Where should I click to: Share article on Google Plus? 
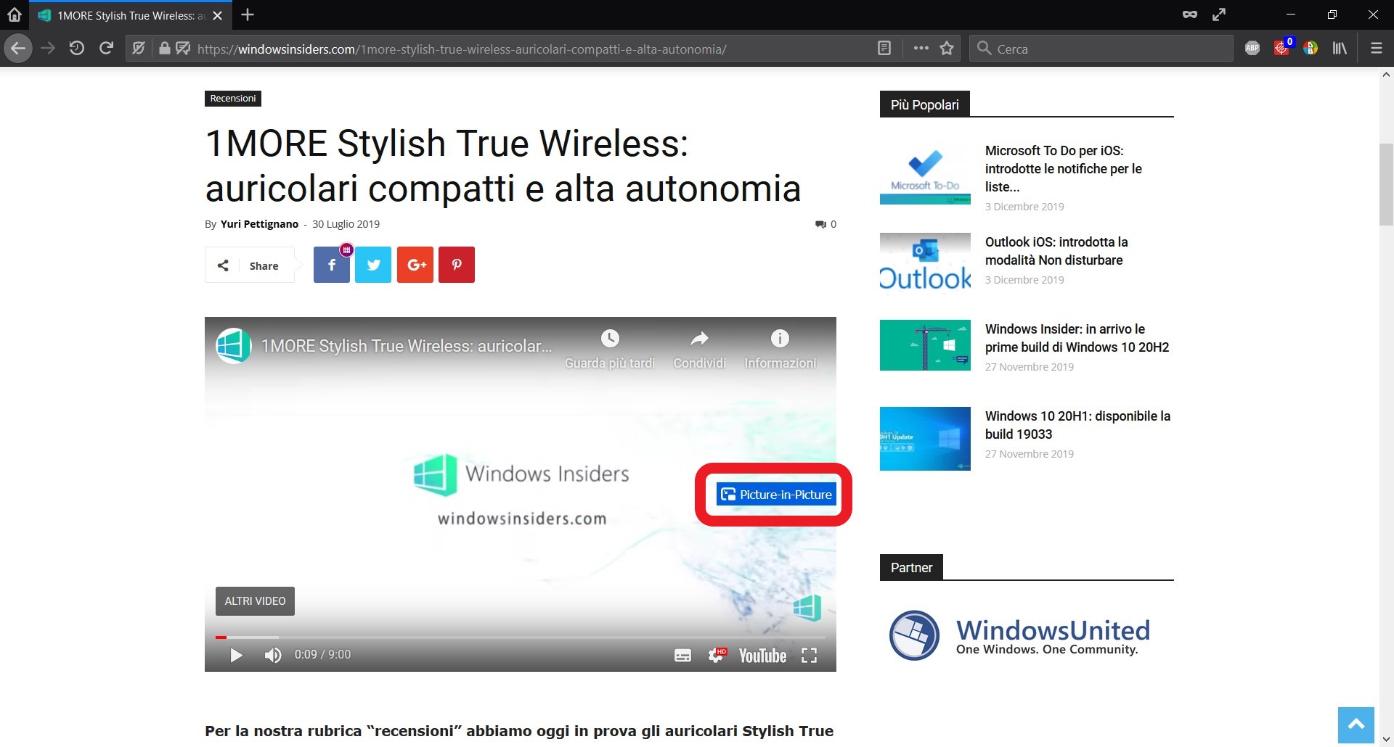point(415,265)
